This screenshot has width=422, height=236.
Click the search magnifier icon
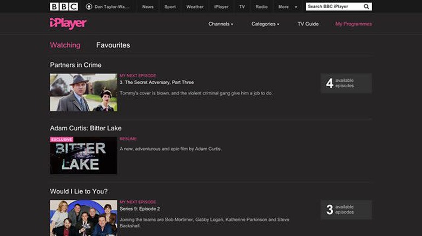366,6
